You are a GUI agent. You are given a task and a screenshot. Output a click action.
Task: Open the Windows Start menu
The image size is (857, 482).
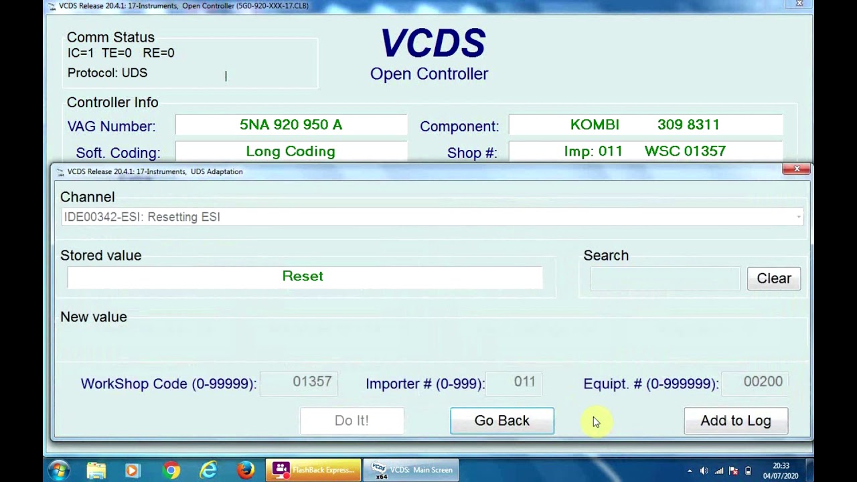58,470
